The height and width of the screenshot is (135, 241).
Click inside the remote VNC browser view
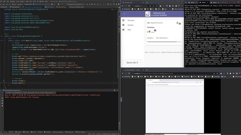point(175,106)
